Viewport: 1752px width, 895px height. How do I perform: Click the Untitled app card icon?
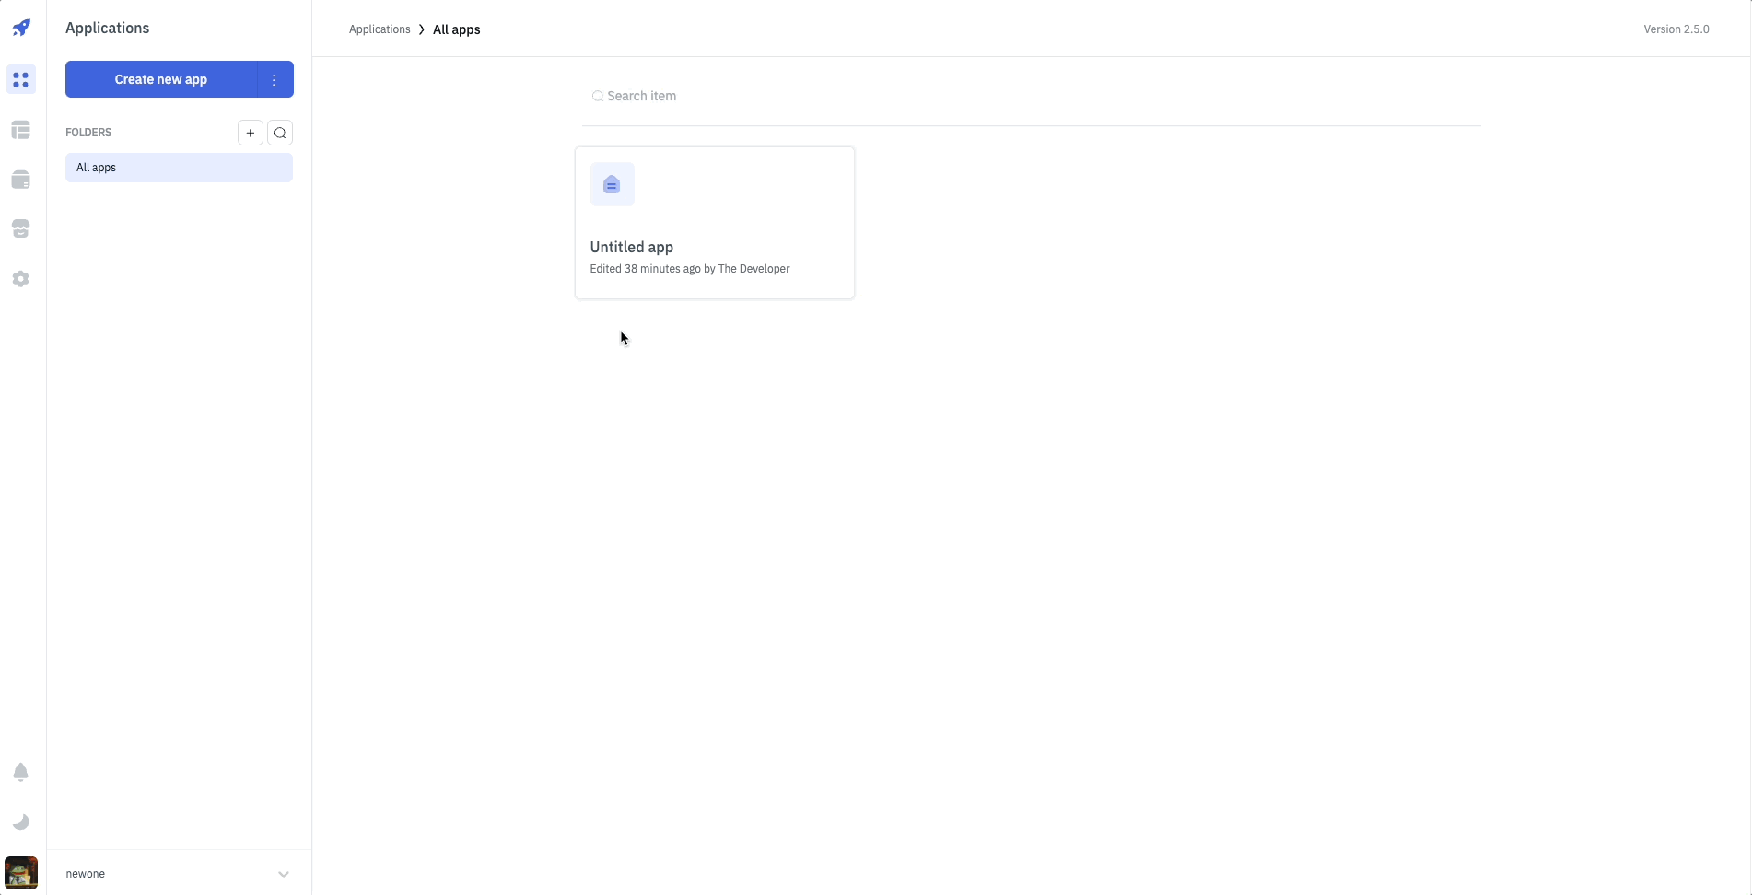[612, 184]
